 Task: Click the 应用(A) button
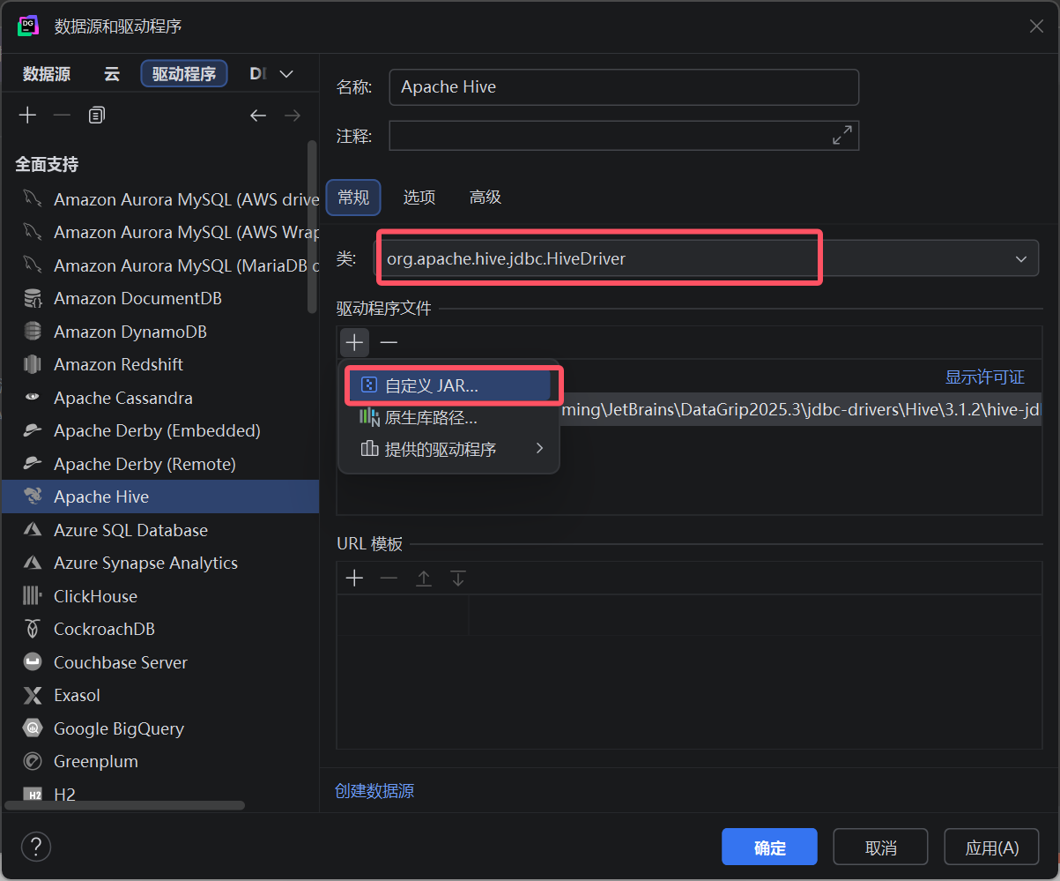[991, 847]
